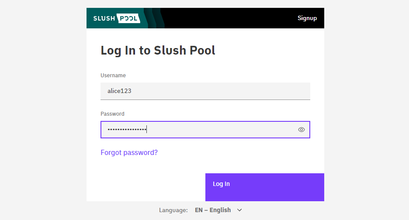Viewport: 409px width, 220px height.
Task: Submit with the Log In button
Action: (265, 187)
